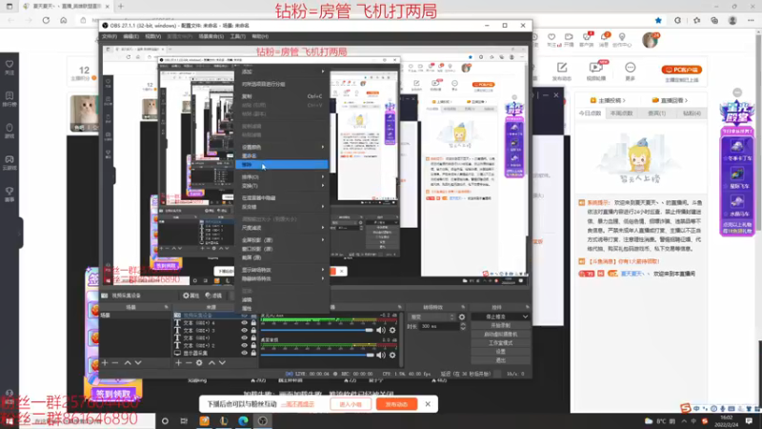Choose 重命名 in the source context menu

pyautogui.click(x=282, y=155)
